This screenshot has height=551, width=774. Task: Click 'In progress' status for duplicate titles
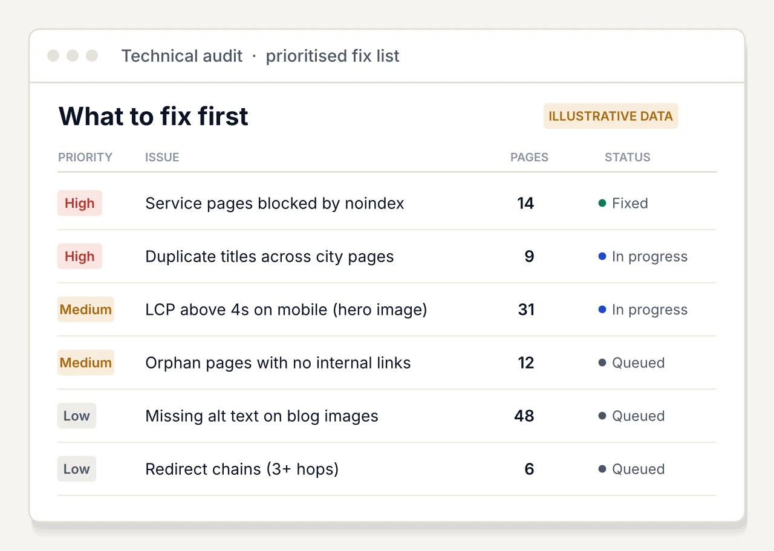click(643, 256)
